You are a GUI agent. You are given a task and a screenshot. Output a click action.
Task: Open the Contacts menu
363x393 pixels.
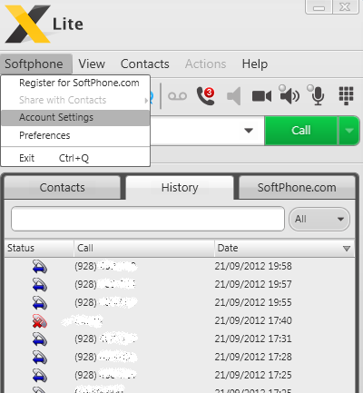[145, 64]
